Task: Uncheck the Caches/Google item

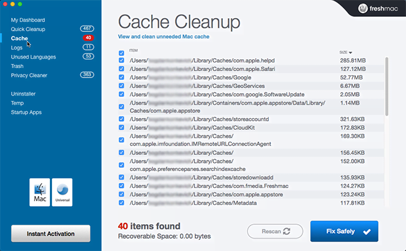Action: point(121,77)
